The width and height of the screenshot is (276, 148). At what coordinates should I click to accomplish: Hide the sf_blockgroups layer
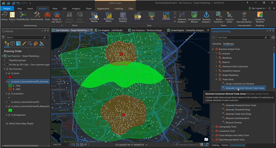tap(9, 115)
